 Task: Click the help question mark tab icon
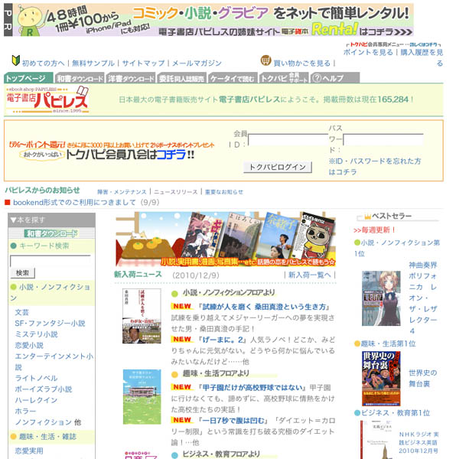tap(317, 78)
